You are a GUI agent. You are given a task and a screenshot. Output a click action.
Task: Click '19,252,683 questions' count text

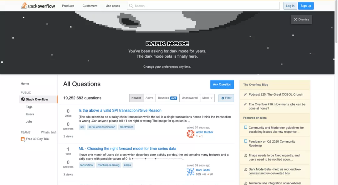[82, 98]
